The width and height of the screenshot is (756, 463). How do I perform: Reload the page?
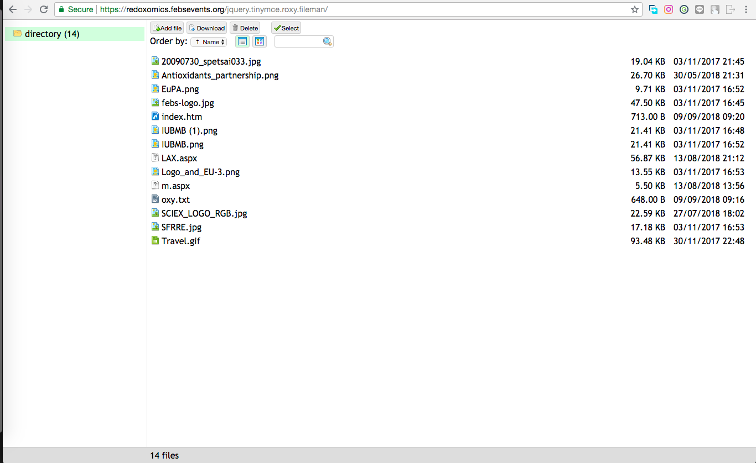point(44,9)
